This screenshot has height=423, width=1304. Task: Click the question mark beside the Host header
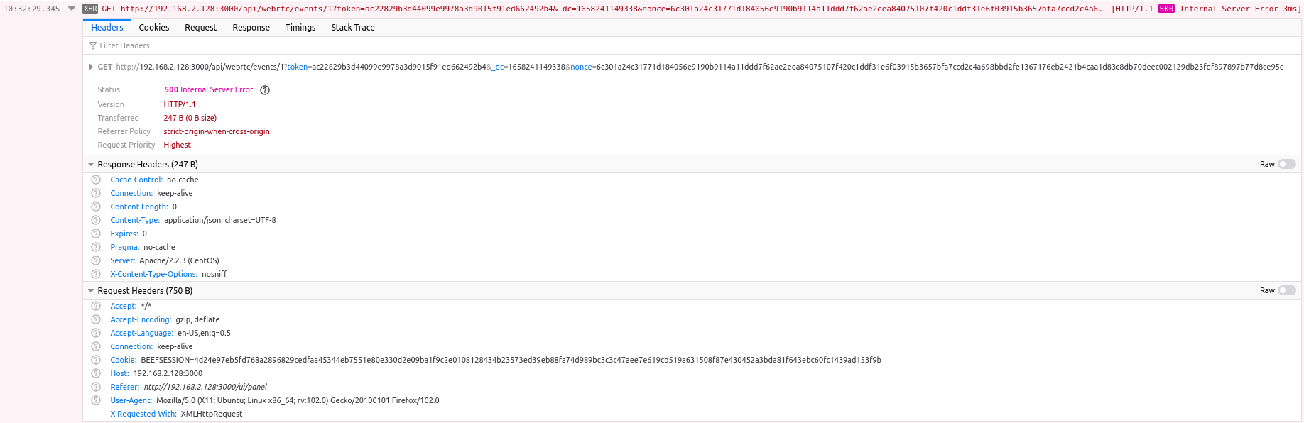(97, 373)
